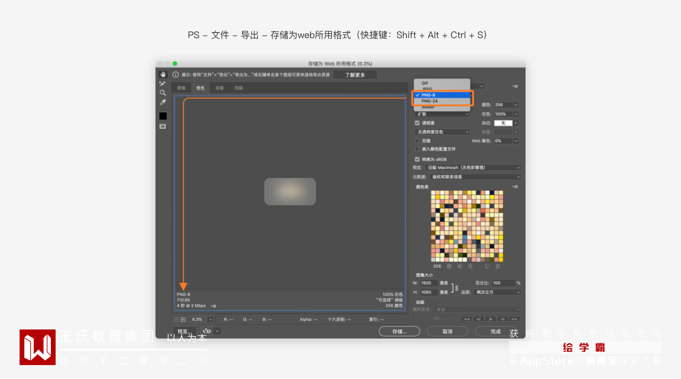Select the Hand tool
The height and width of the screenshot is (379, 681).
(x=163, y=74)
